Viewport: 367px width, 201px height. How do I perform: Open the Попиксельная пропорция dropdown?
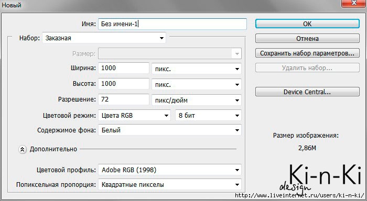[170, 185]
